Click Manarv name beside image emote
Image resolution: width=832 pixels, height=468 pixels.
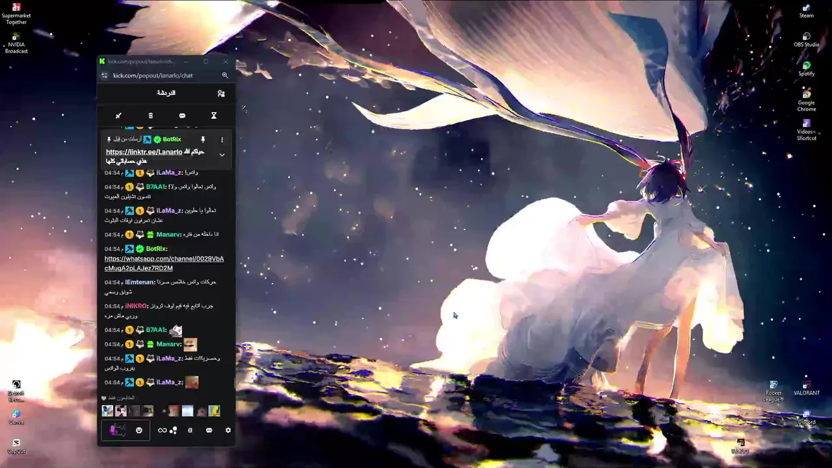(x=169, y=344)
